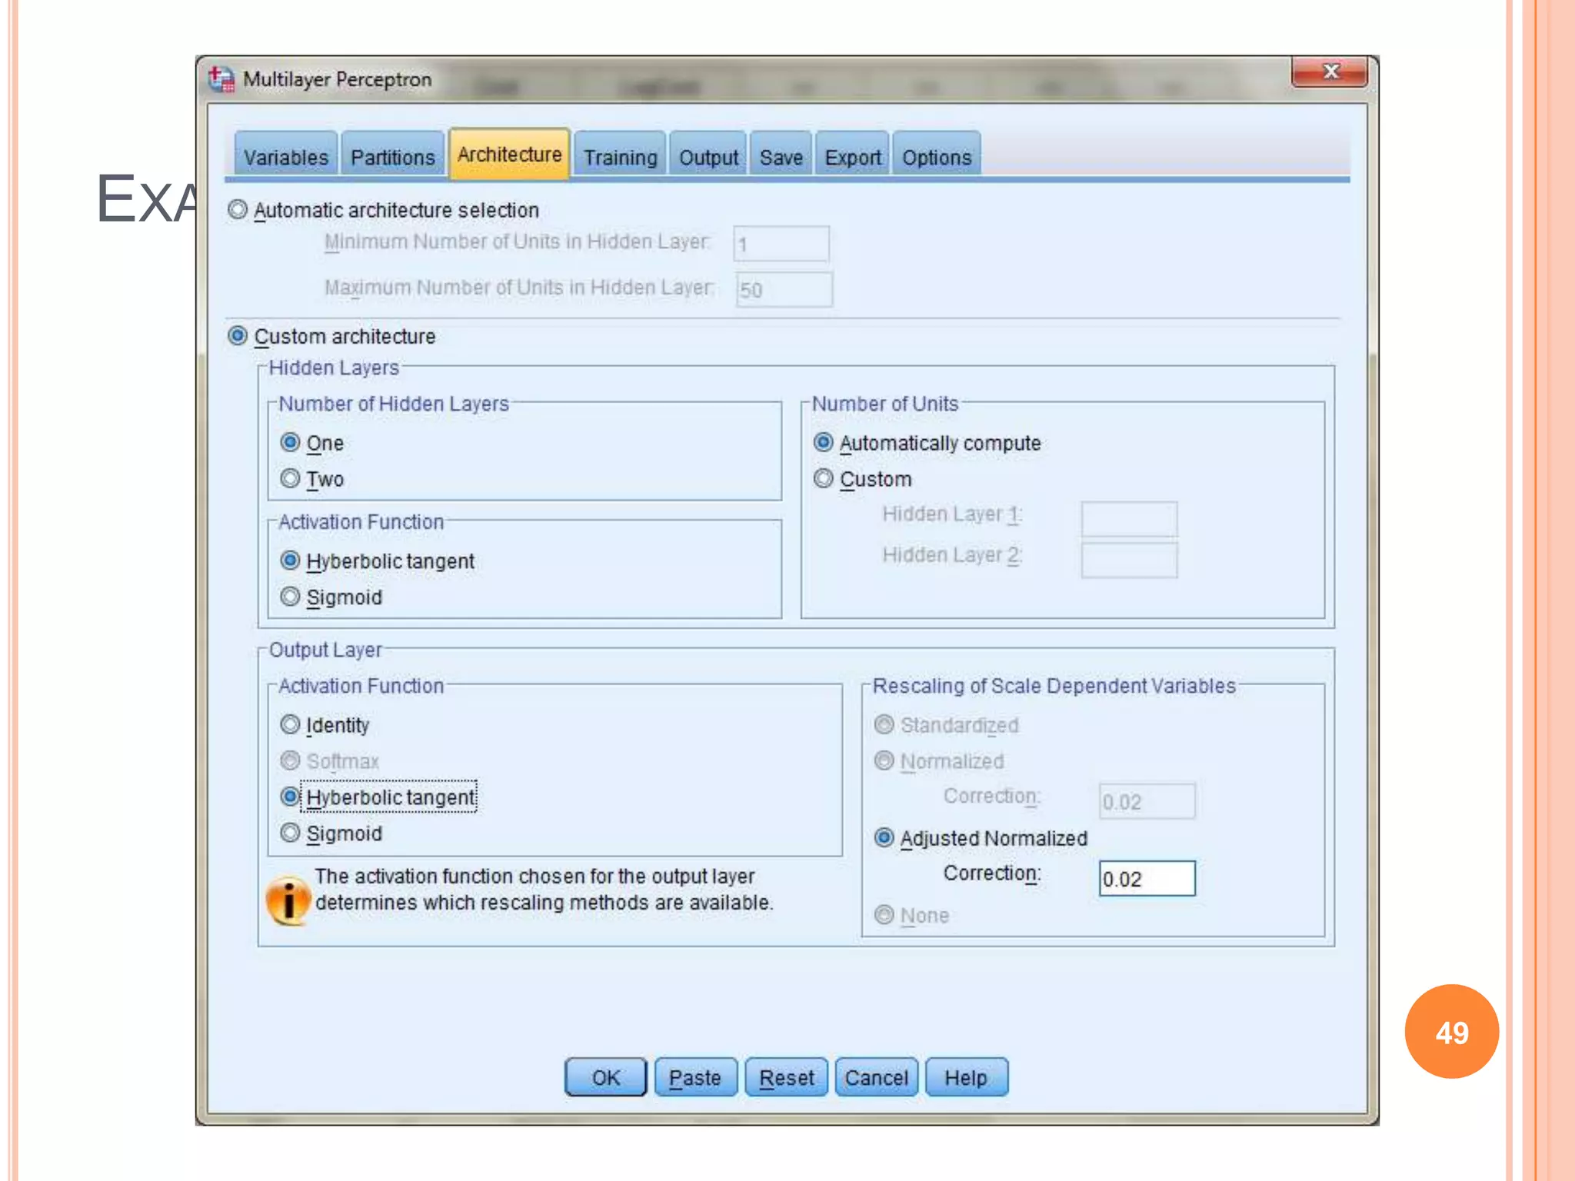The width and height of the screenshot is (1575, 1181).
Task: Choose Hyperbolic tangent output activation function
Action: (x=290, y=797)
